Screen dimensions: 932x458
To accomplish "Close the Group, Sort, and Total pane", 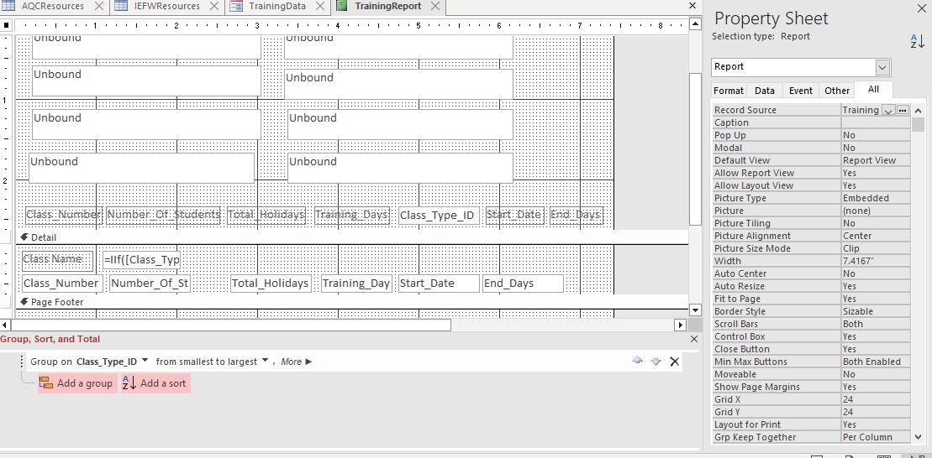I will [x=693, y=339].
